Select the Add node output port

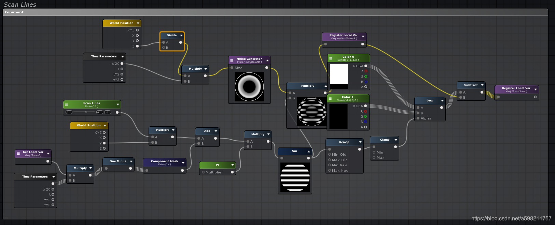pyautogui.click(x=216, y=138)
